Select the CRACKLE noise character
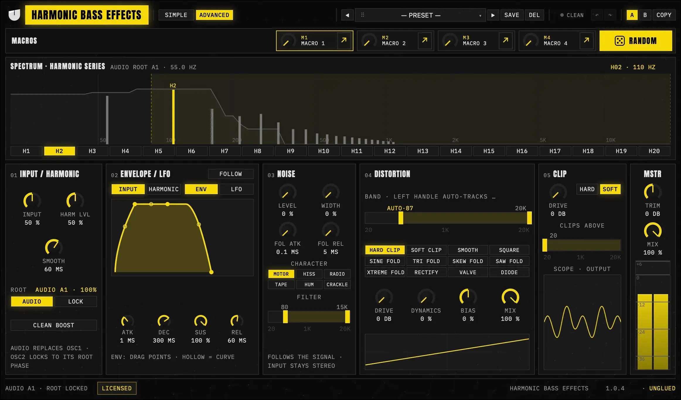Image resolution: width=681 pixels, height=400 pixels. [337, 284]
